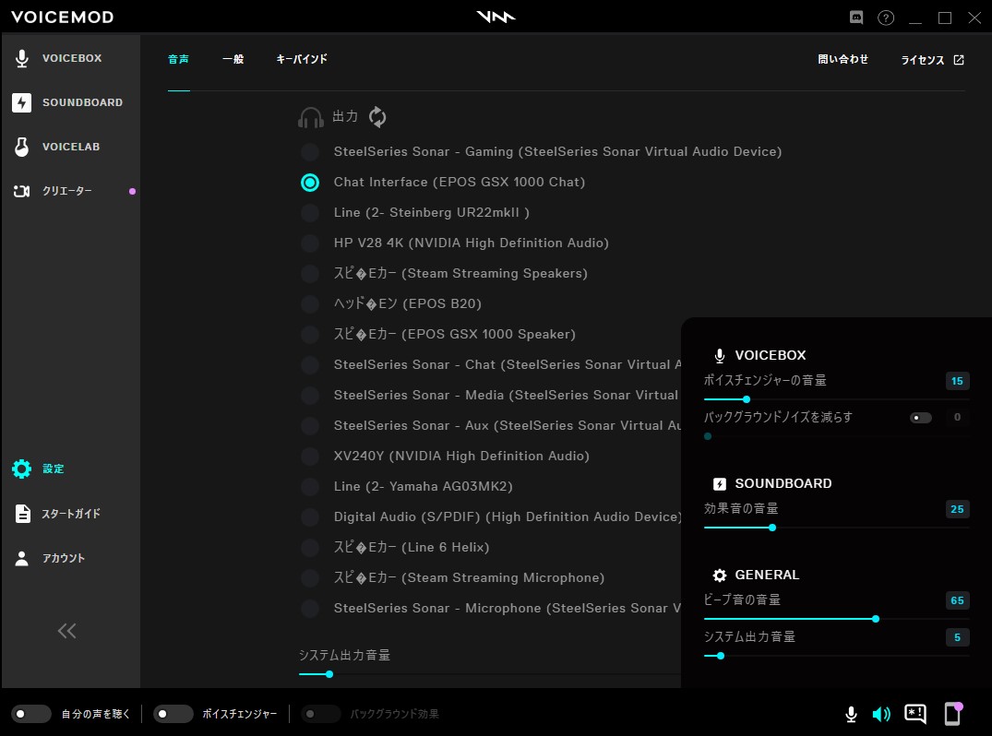Click the refresh output devices icon
992x736 pixels.
coord(377,117)
